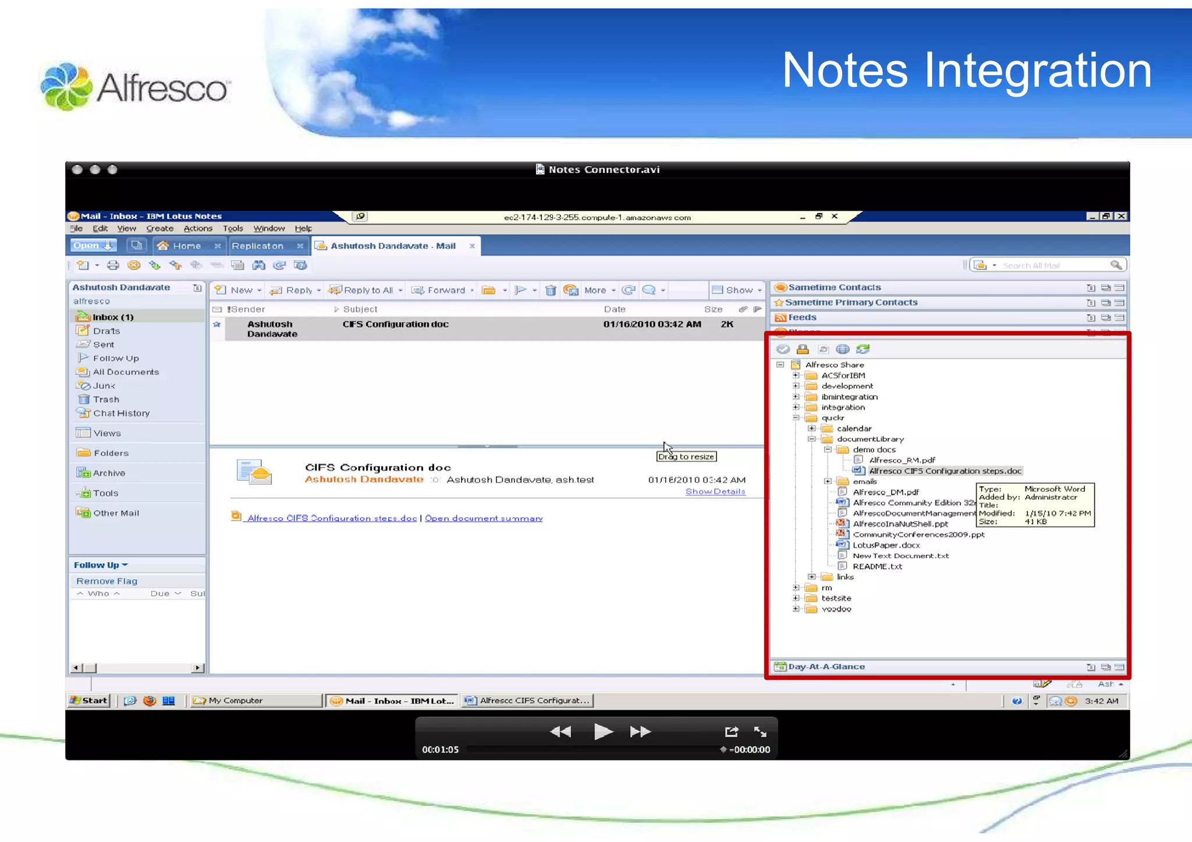Viewport: 1192px width, 842px height.
Task: Open the New dropdown arrow
Action: coord(260,290)
